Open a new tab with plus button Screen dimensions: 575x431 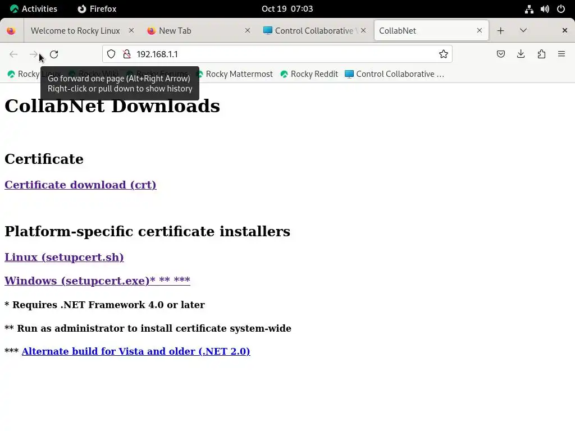(500, 31)
